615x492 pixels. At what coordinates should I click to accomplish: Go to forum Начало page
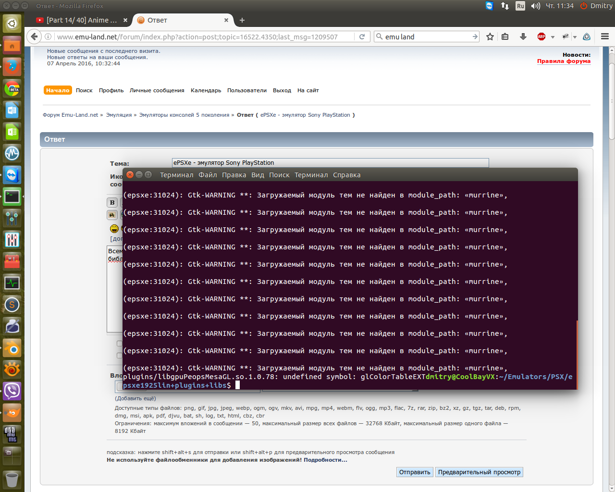click(x=58, y=90)
